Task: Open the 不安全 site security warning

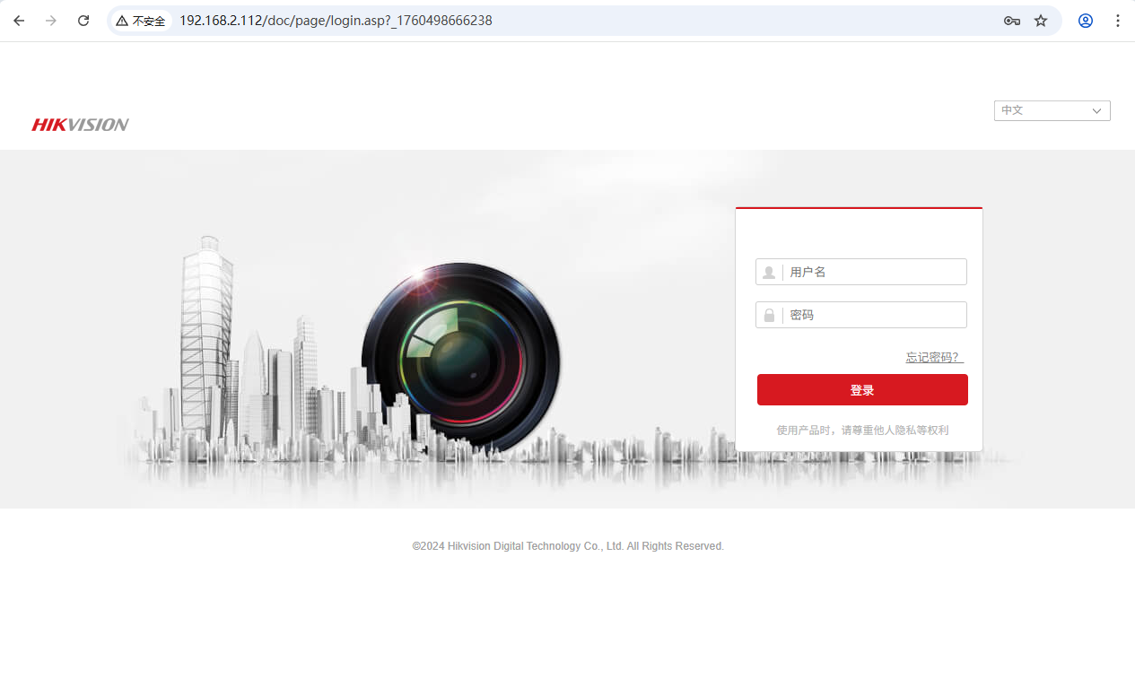Action: click(x=141, y=21)
